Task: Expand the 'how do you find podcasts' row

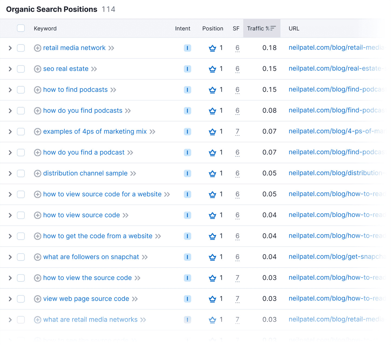Action: (x=10, y=111)
